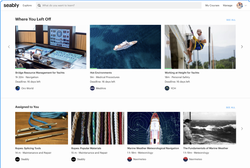Click the Oro World provider logo
250x168 pixels.
[x=17, y=88]
